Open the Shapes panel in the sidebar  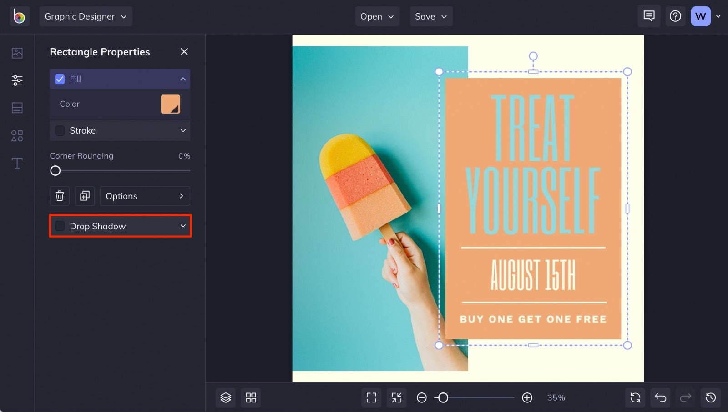[17, 135]
